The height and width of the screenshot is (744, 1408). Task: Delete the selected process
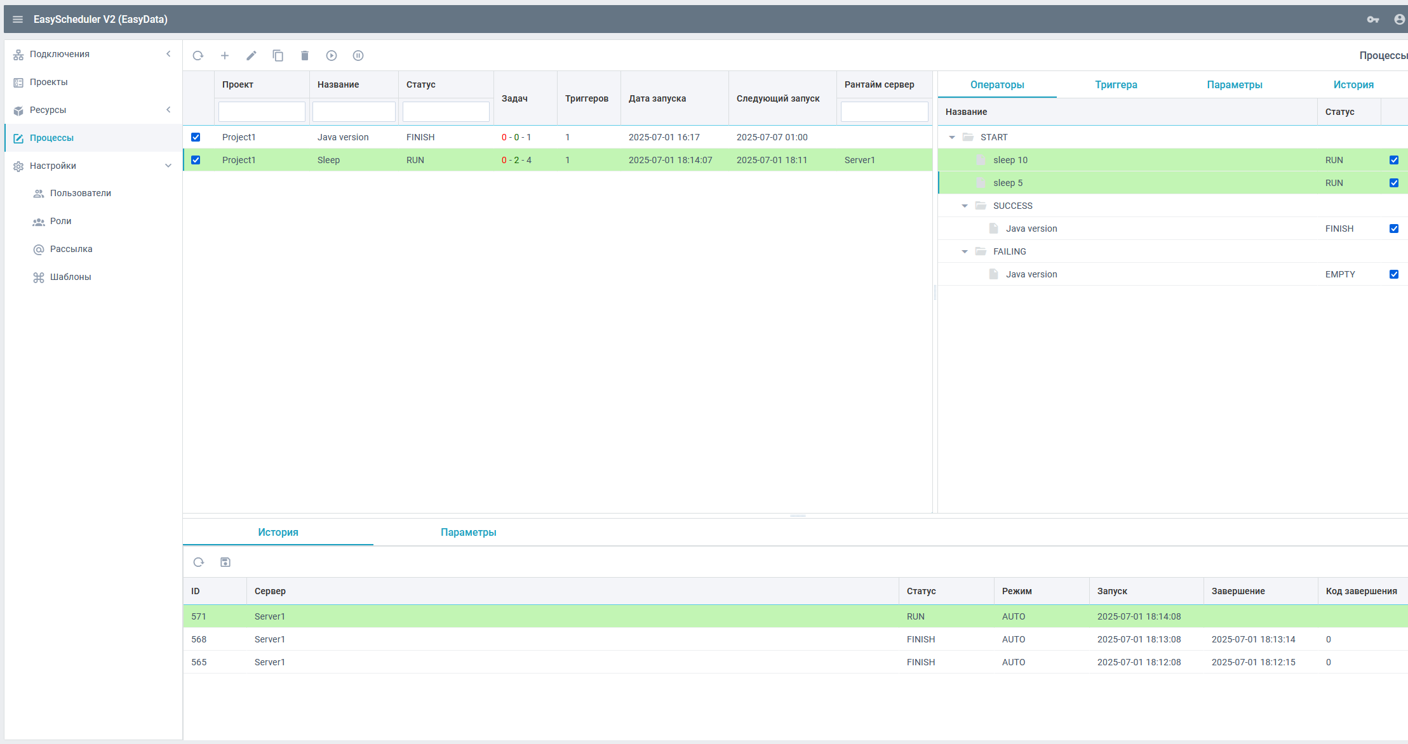point(305,55)
